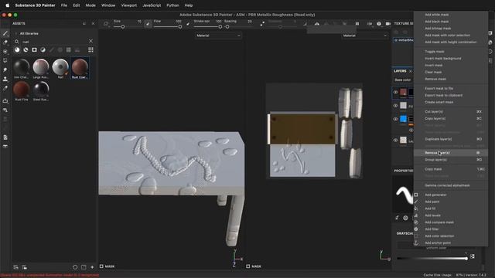Screen dimensions: 495x278
Task: Filter assets by smart materials icon
Action: pyautogui.click(x=26, y=49)
